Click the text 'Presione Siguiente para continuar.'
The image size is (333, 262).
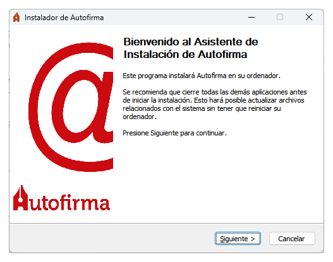tap(174, 133)
